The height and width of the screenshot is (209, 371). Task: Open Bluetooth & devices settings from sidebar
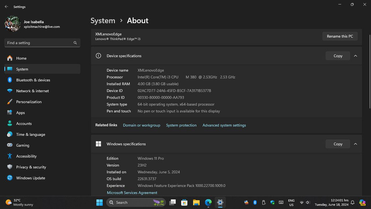[33, 80]
